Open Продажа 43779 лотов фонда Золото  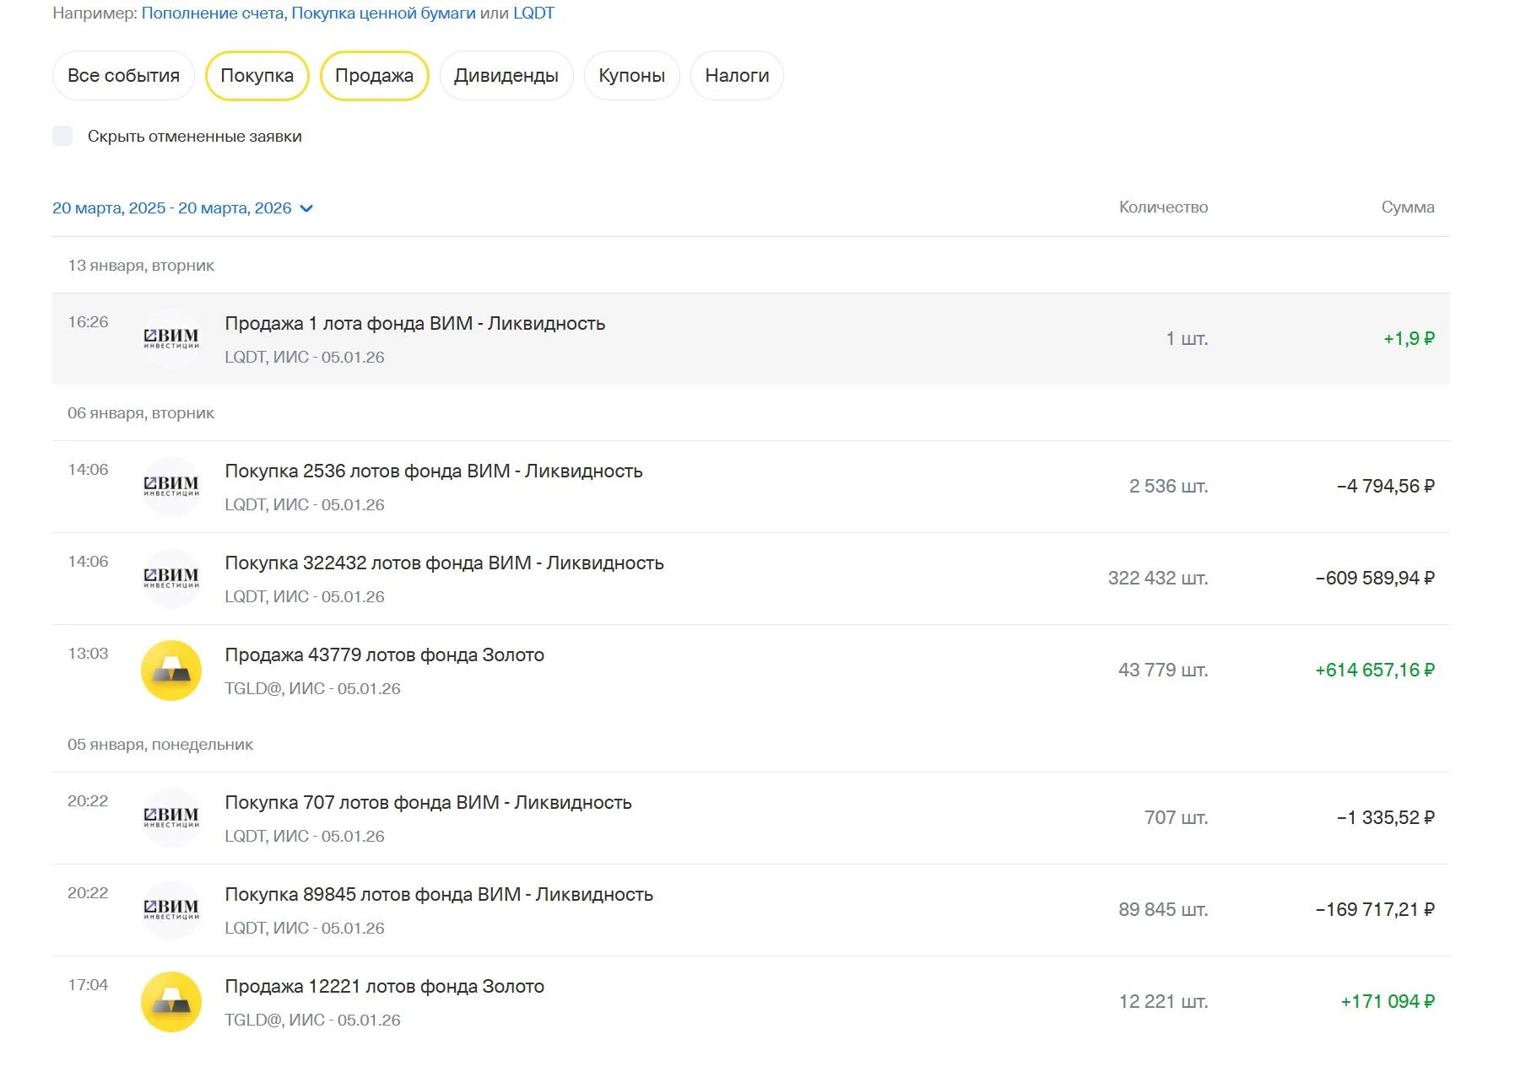(x=751, y=671)
